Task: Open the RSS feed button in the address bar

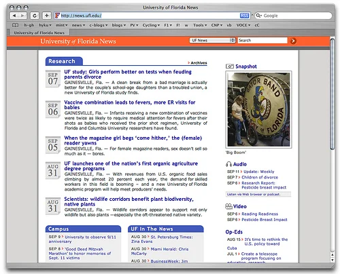Action: pyautogui.click(x=244, y=16)
